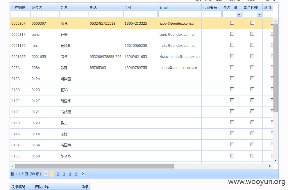Viewport: 288px width, 190px height.
Task: Sort by 电话 column header
Action: [x=105, y=8]
